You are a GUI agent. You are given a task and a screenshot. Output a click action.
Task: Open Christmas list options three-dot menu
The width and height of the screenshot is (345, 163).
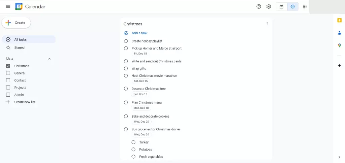pyautogui.click(x=267, y=24)
